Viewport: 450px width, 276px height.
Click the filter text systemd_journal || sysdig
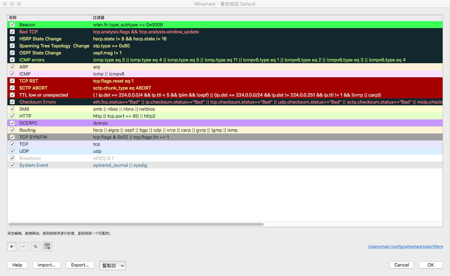[120, 165]
